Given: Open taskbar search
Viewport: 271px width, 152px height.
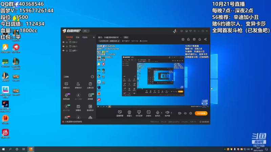Looking at the screenshot, I should click(10, 149).
